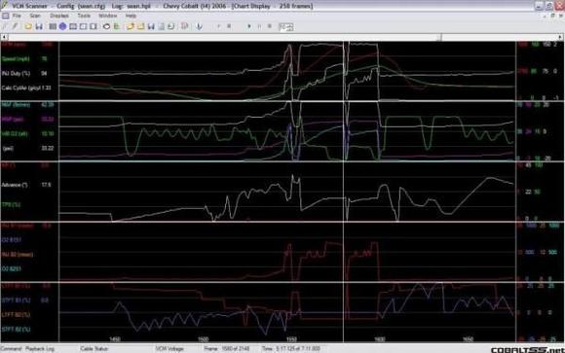Click the 1600 frame axis label
Viewport: 565px width, 353px height.
(380, 339)
